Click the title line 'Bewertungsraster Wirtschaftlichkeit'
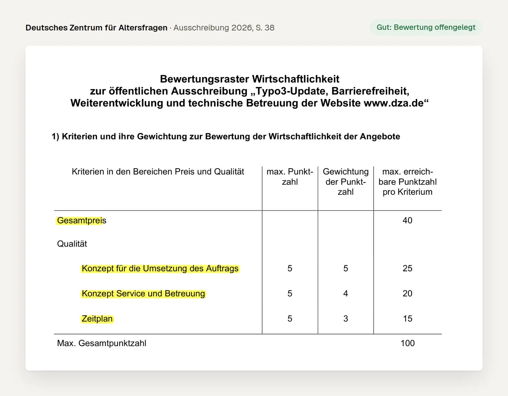 click(x=250, y=79)
